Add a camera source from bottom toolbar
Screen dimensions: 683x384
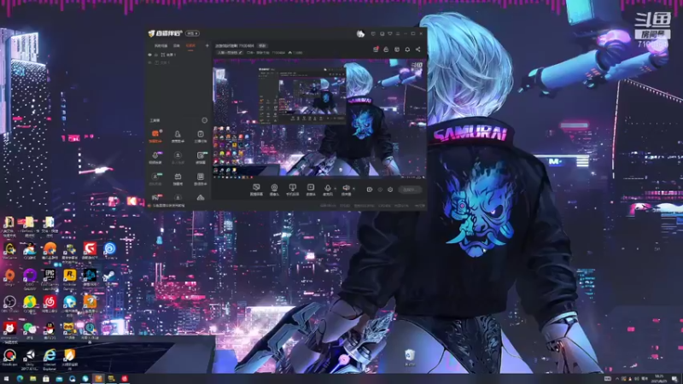click(x=274, y=189)
